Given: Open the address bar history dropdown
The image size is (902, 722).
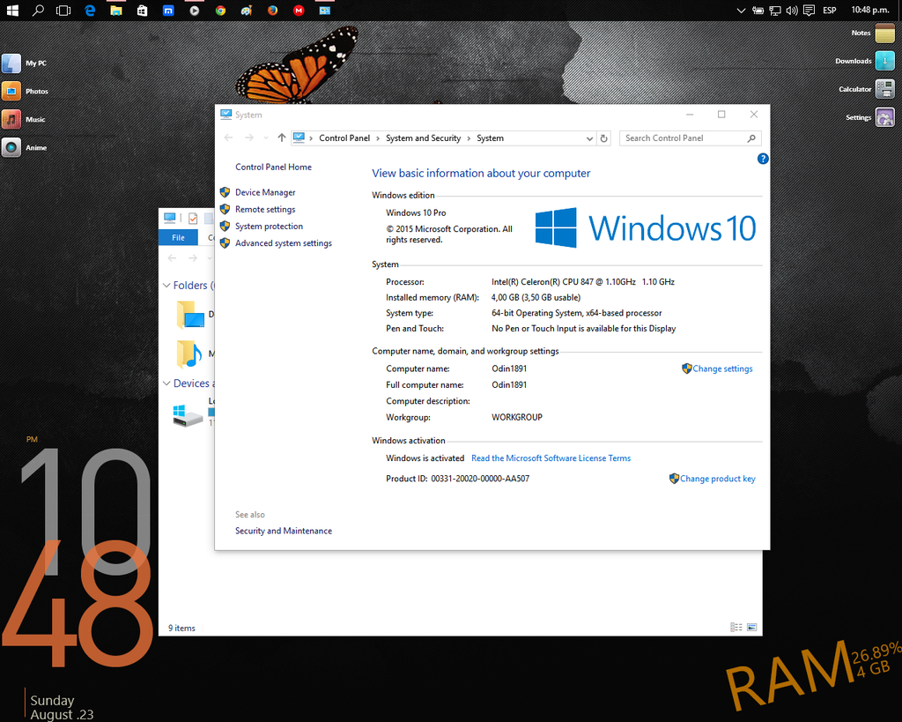Looking at the screenshot, I should pyautogui.click(x=589, y=138).
